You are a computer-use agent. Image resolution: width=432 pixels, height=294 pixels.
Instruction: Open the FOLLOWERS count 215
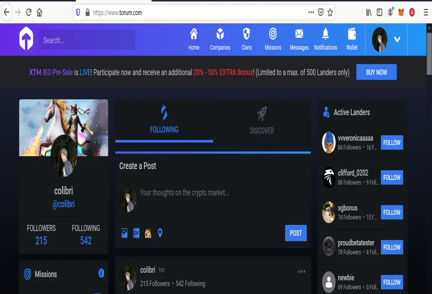41,240
